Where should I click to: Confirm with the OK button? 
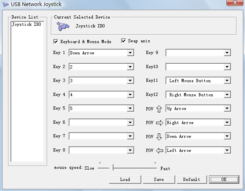(224, 179)
